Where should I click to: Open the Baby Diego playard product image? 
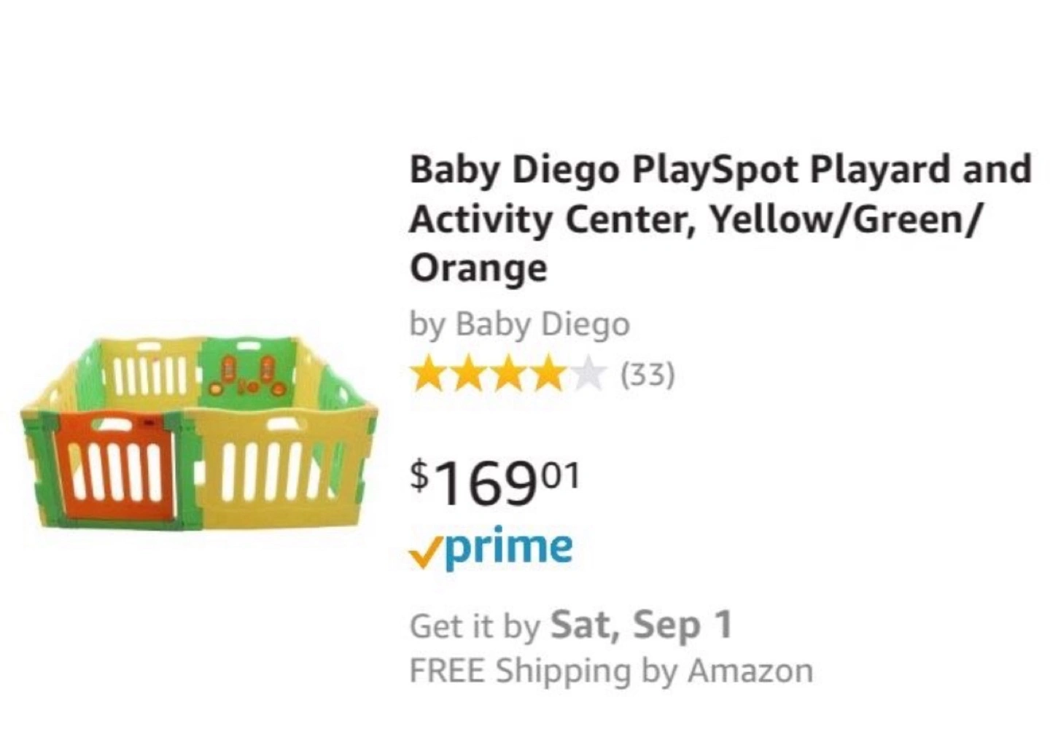[x=198, y=434]
